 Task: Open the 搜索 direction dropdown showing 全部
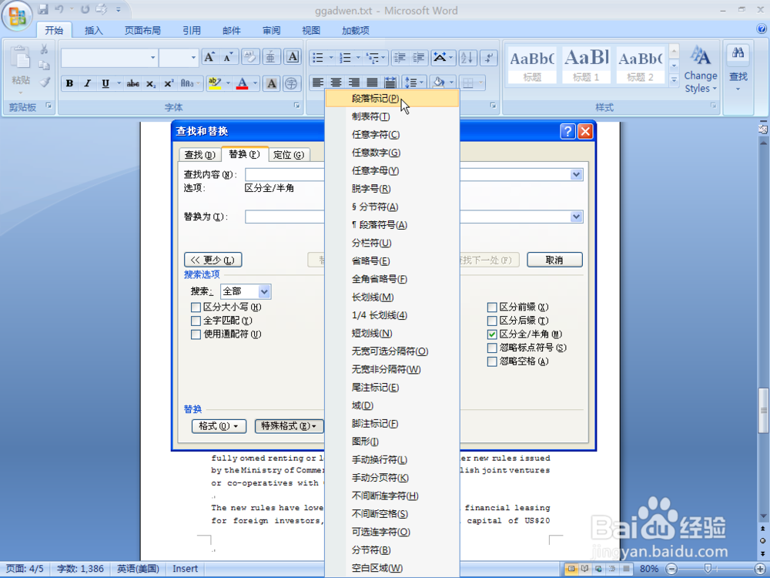[x=263, y=291]
